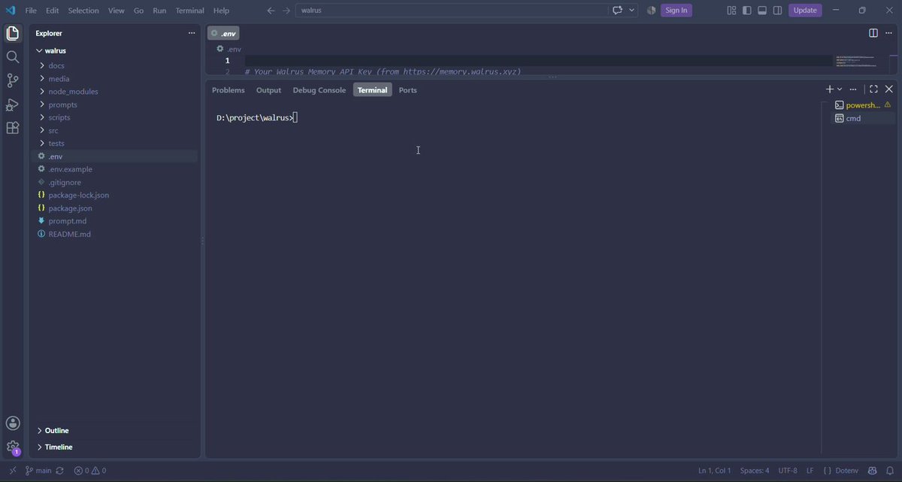Close the terminal panel
Image resolution: width=902 pixels, height=482 pixels.
coord(888,89)
